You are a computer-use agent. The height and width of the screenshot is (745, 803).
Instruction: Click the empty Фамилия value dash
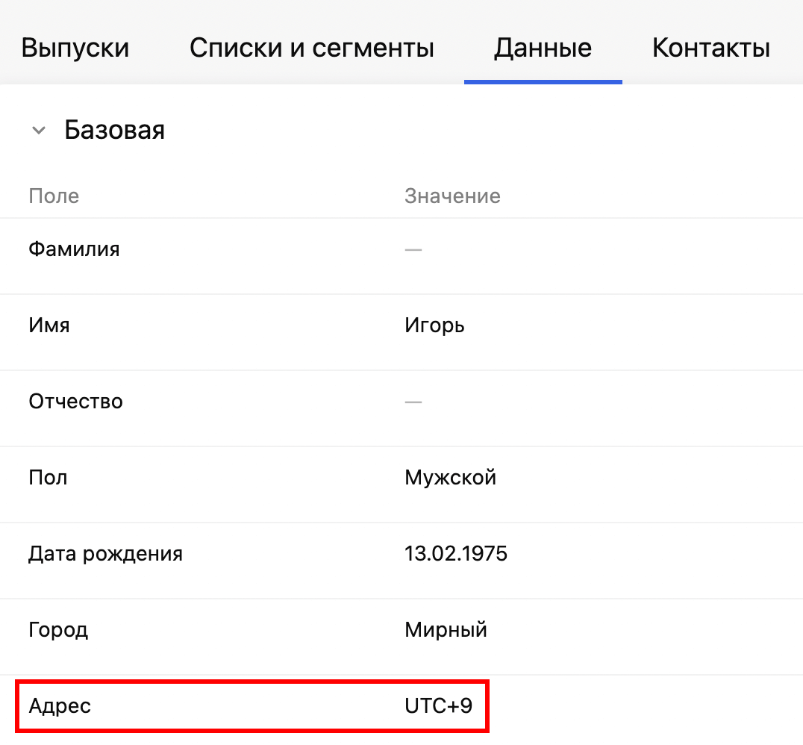[x=413, y=249]
